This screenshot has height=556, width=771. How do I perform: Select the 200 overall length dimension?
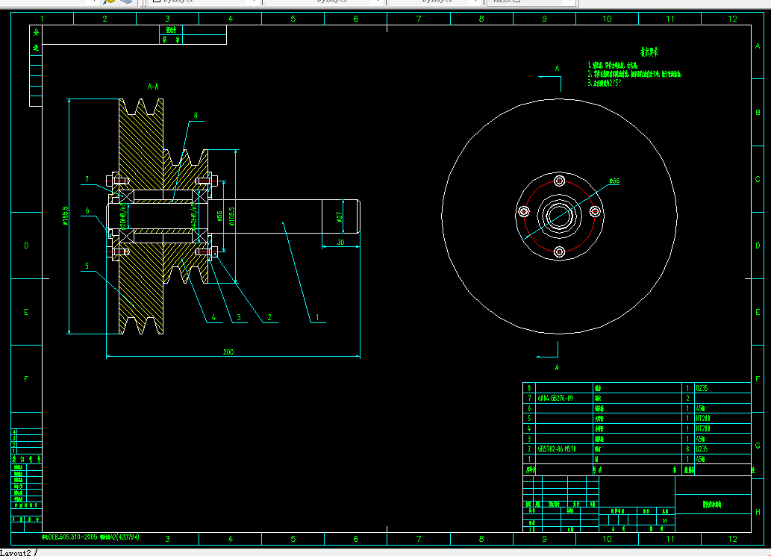228,352
